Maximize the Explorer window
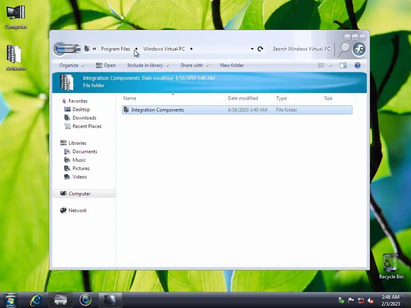The width and height of the screenshot is (411, 308). pyautogui.click(x=355, y=37)
